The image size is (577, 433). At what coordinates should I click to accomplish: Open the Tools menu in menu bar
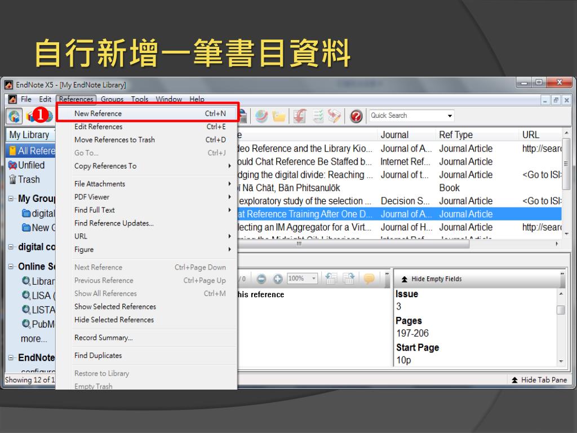tap(140, 99)
